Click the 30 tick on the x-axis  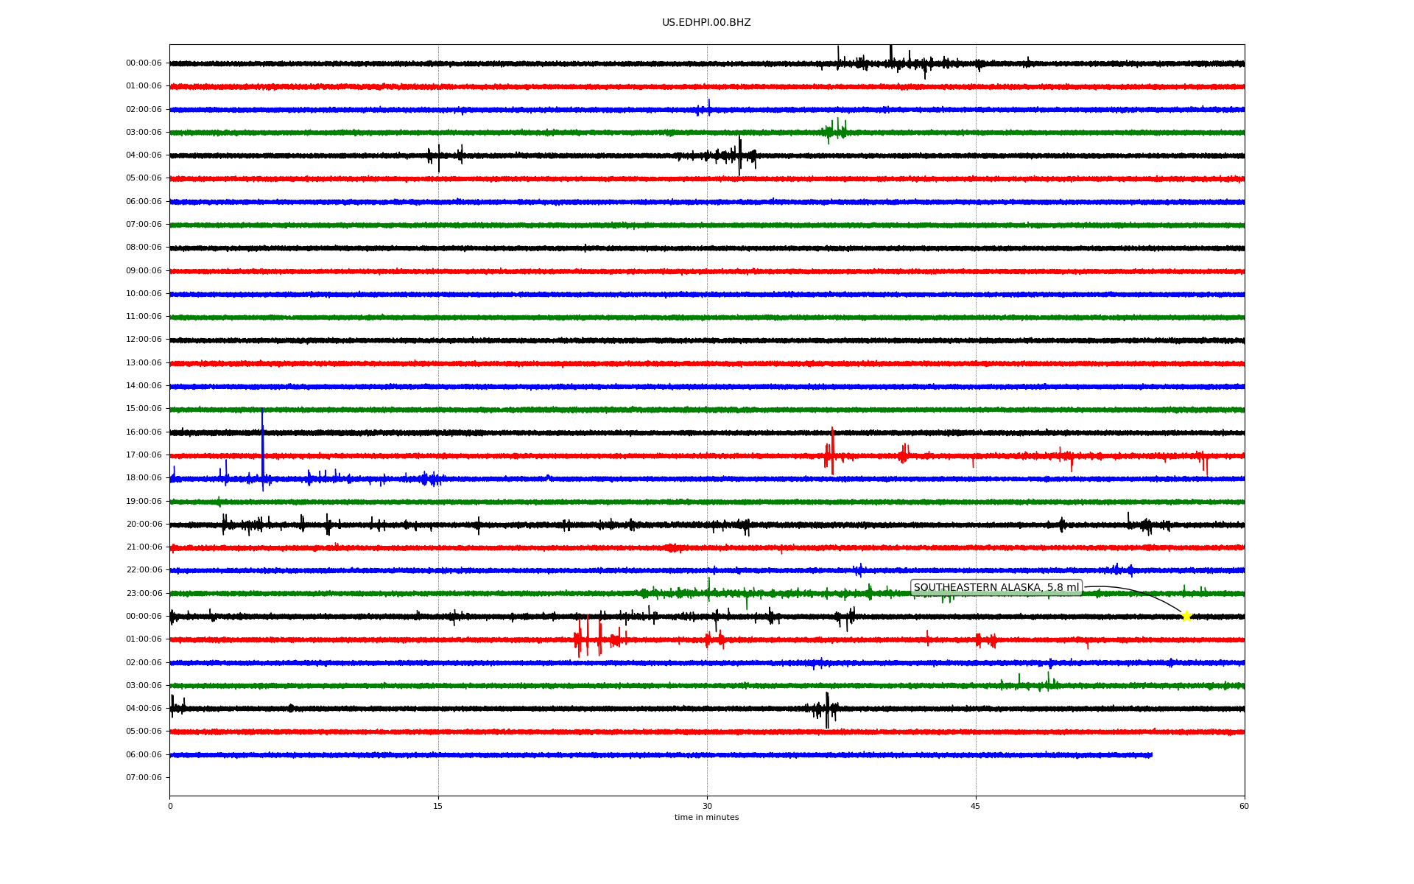click(x=707, y=806)
